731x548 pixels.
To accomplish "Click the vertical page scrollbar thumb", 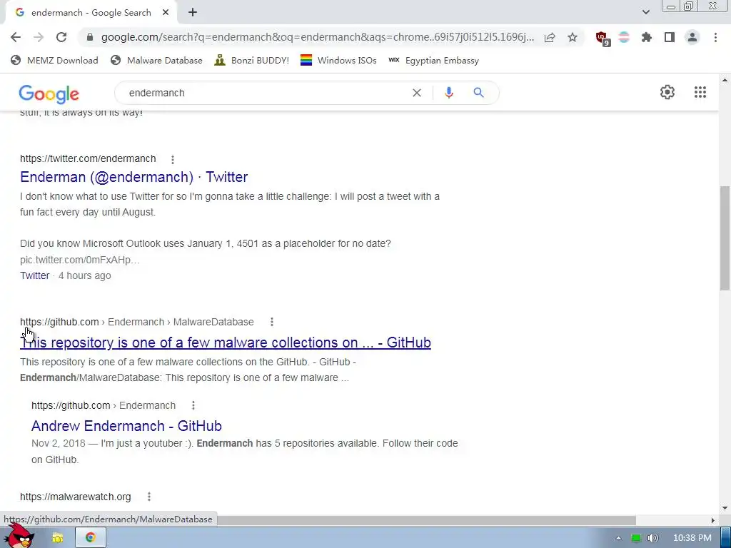I will [x=725, y=238].
